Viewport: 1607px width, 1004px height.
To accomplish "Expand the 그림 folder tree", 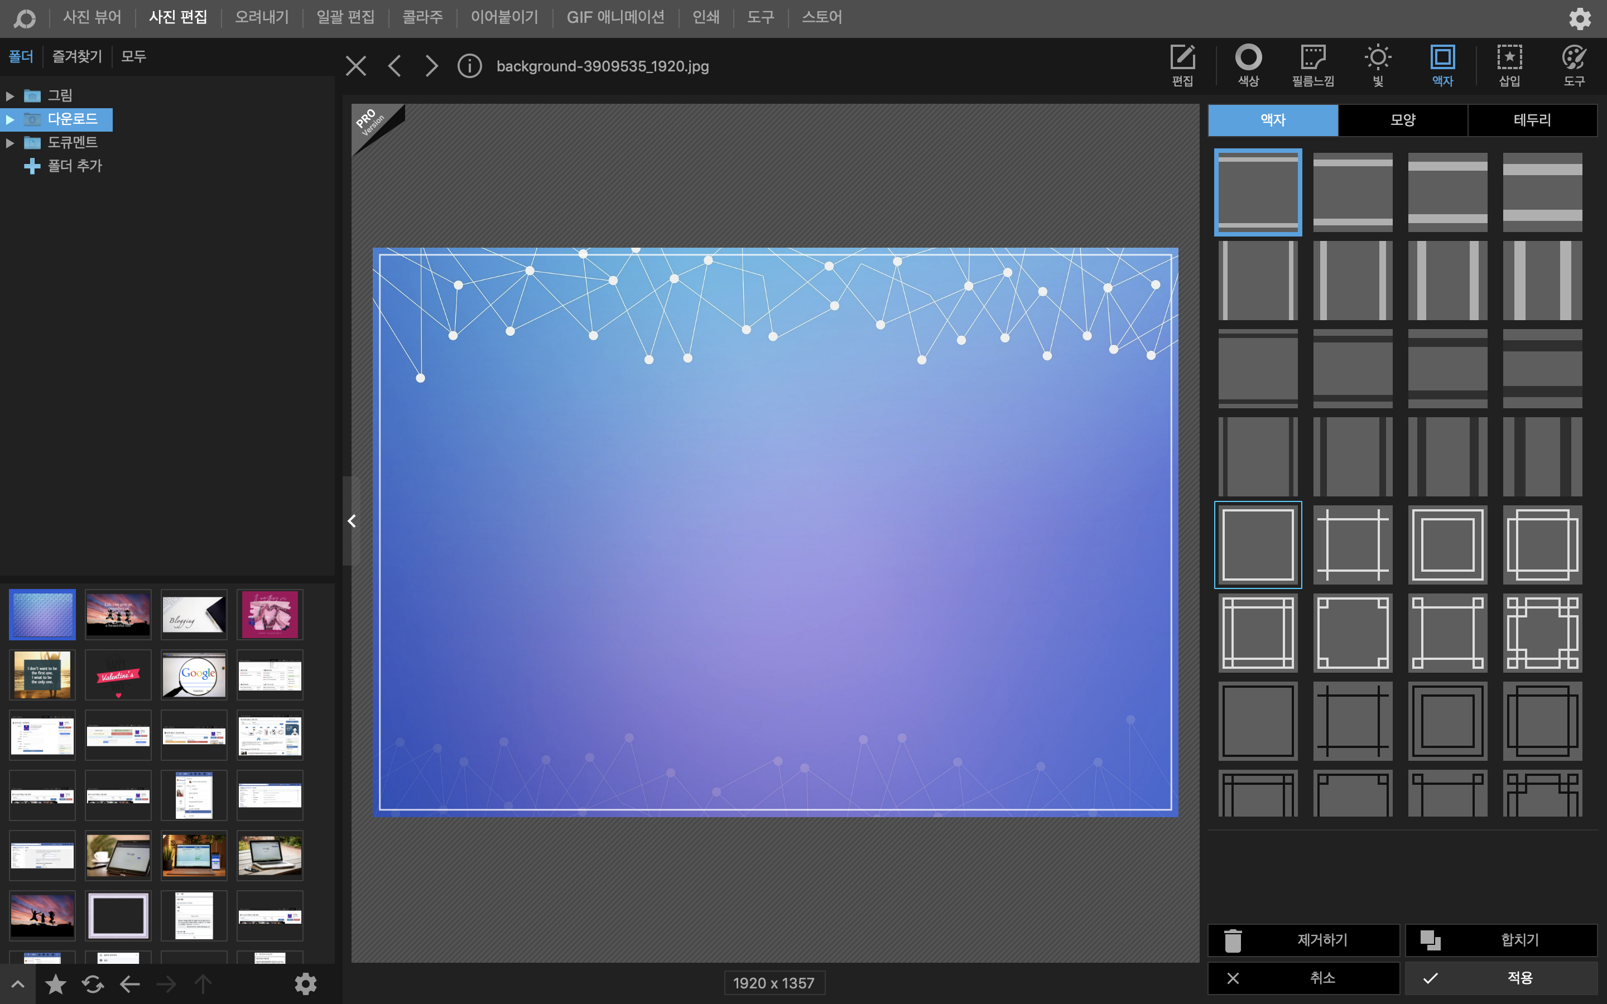I will pos(10,96).
